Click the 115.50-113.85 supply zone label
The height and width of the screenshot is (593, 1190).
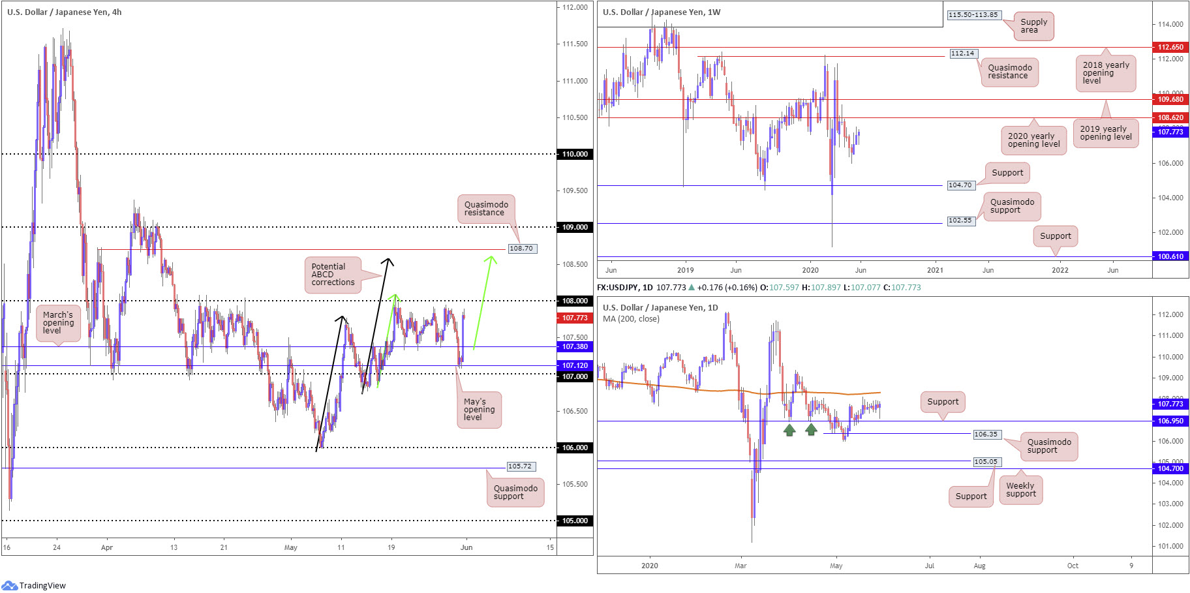(x=973, y=14)
